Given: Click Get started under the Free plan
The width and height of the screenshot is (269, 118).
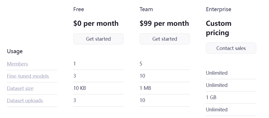Looking at the screenshot, I should 98,39.
